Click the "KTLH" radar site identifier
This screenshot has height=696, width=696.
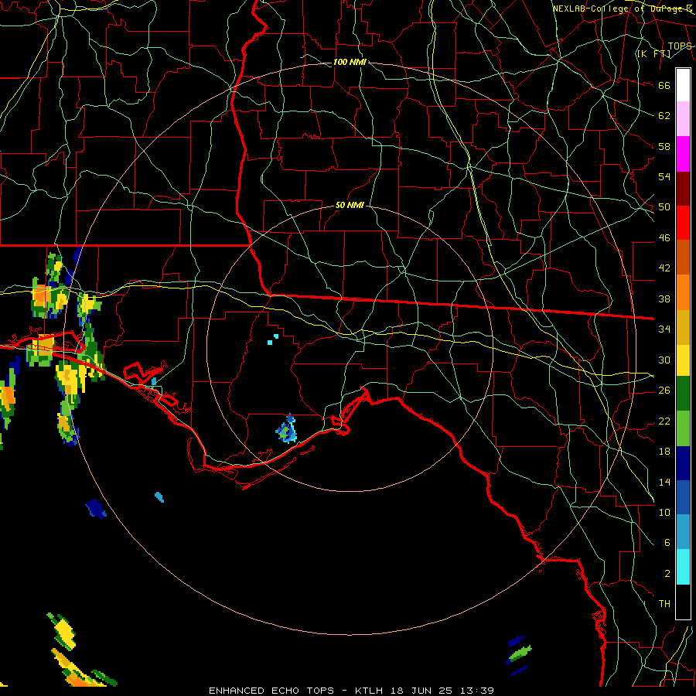[370, 691]
